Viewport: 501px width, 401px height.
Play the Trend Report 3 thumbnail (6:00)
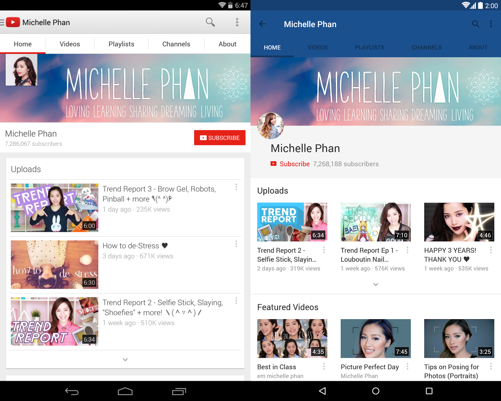point(55,208)
